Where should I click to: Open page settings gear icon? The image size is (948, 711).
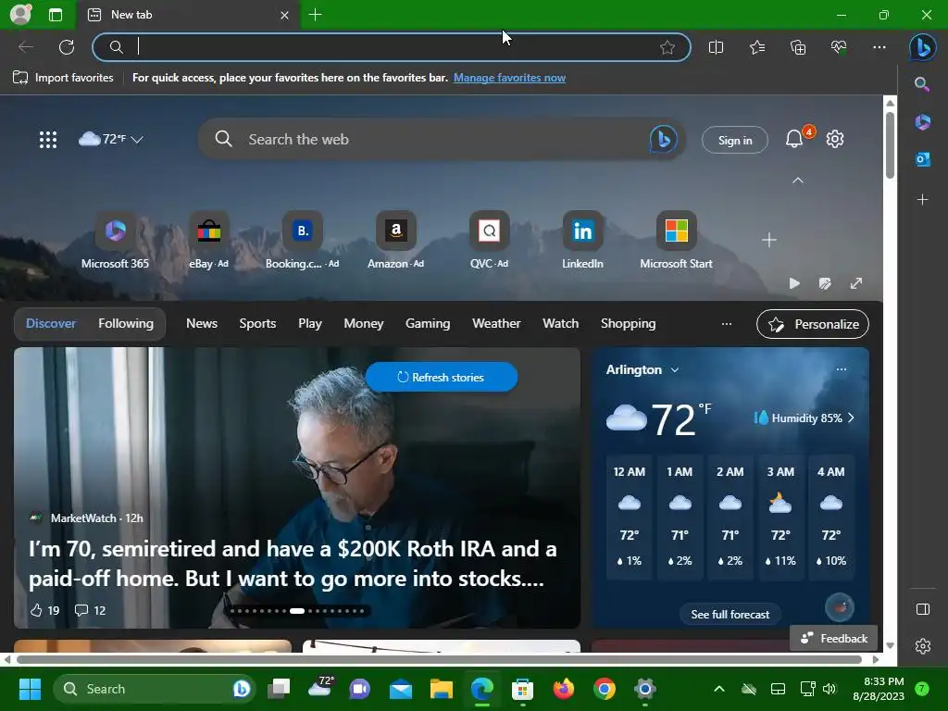[x=835, y=139]
